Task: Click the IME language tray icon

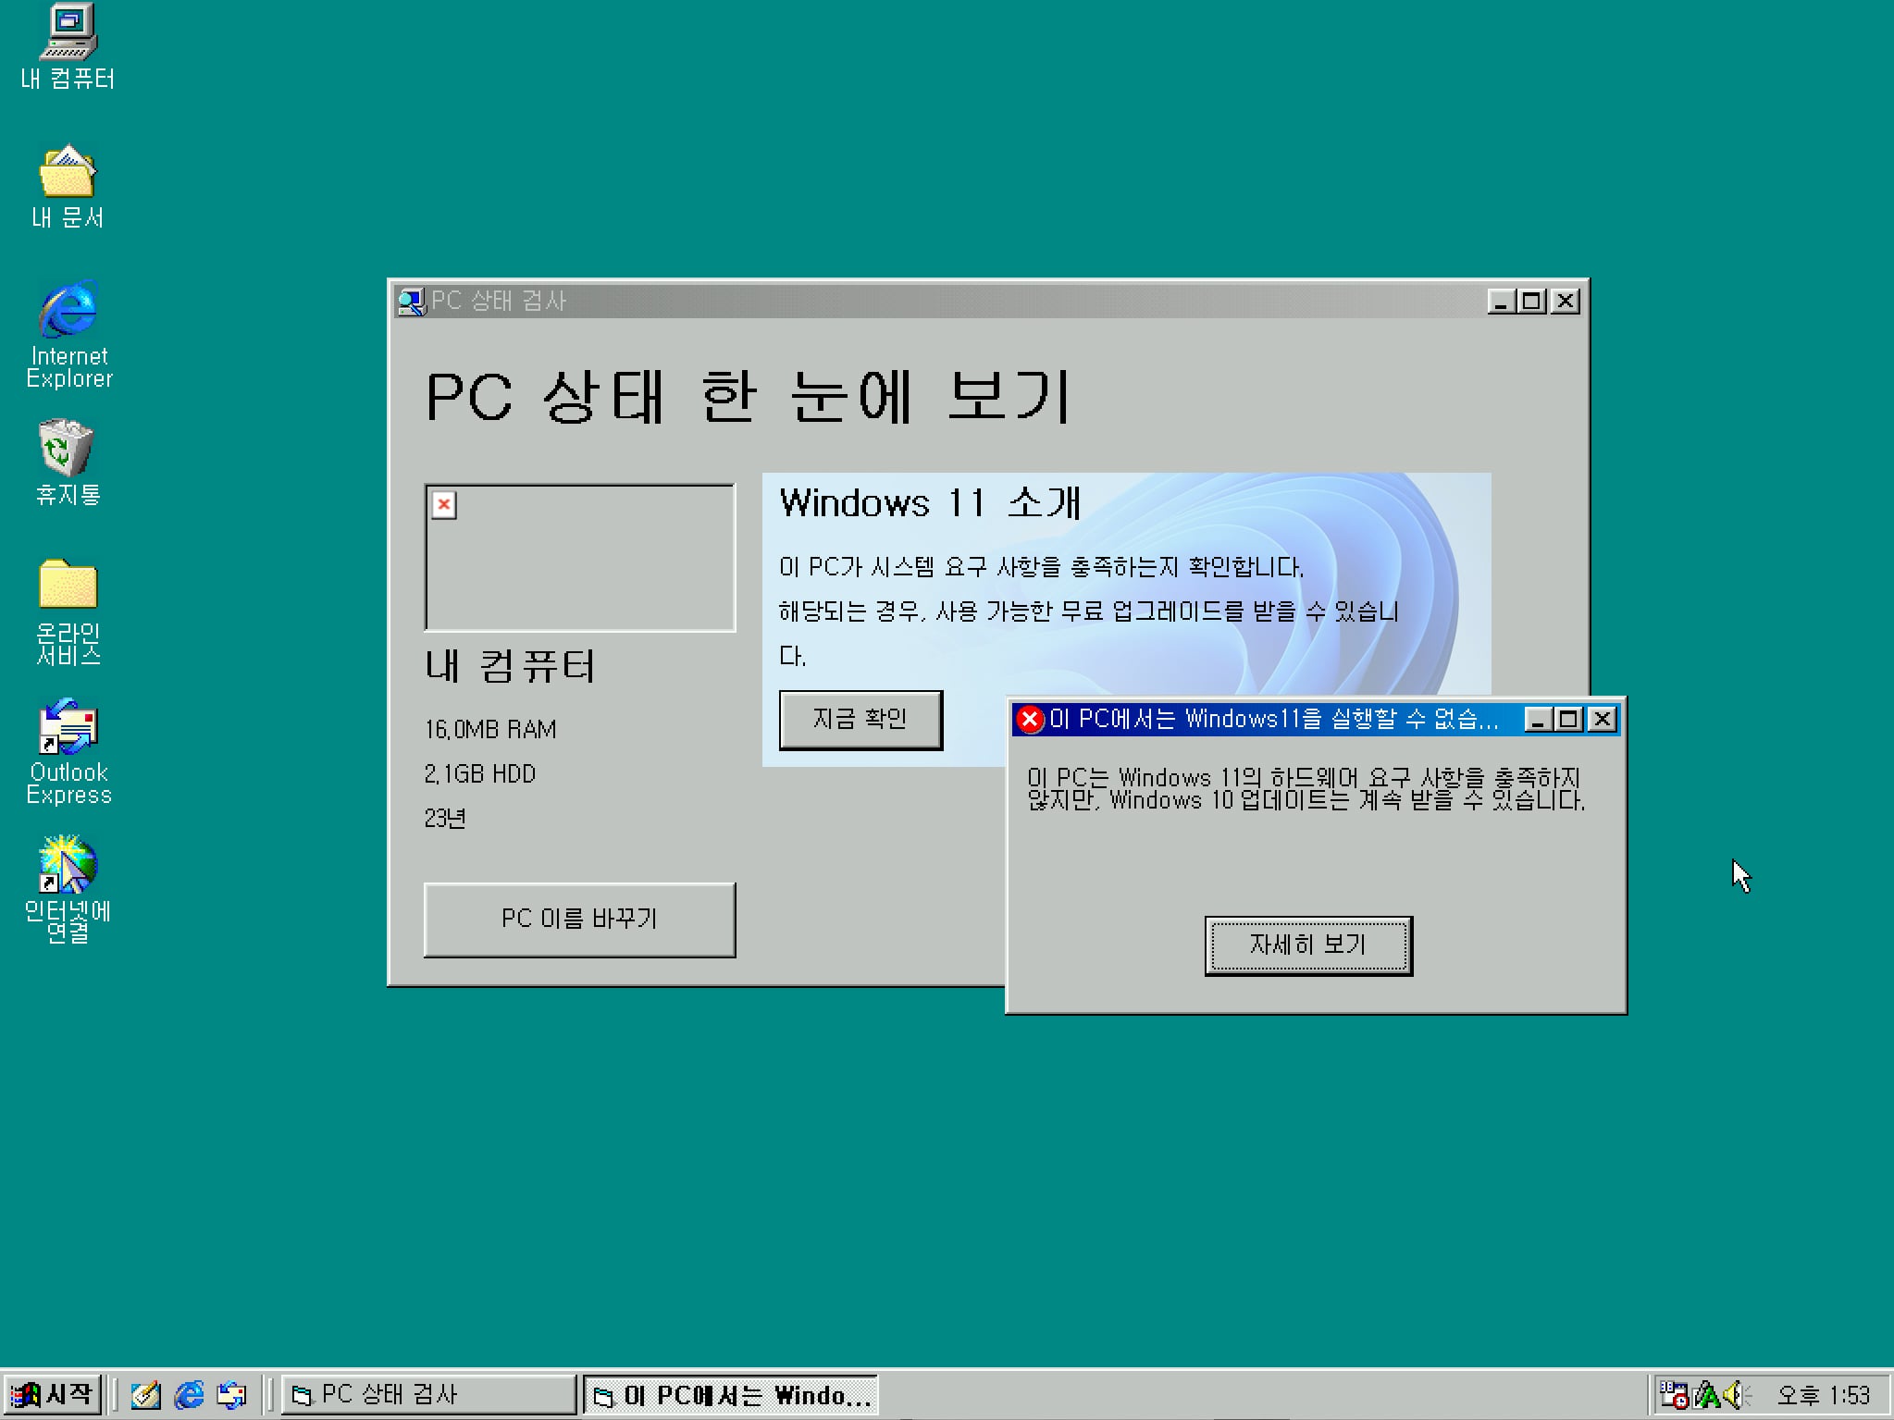Action: (x=1706, y=1394)
